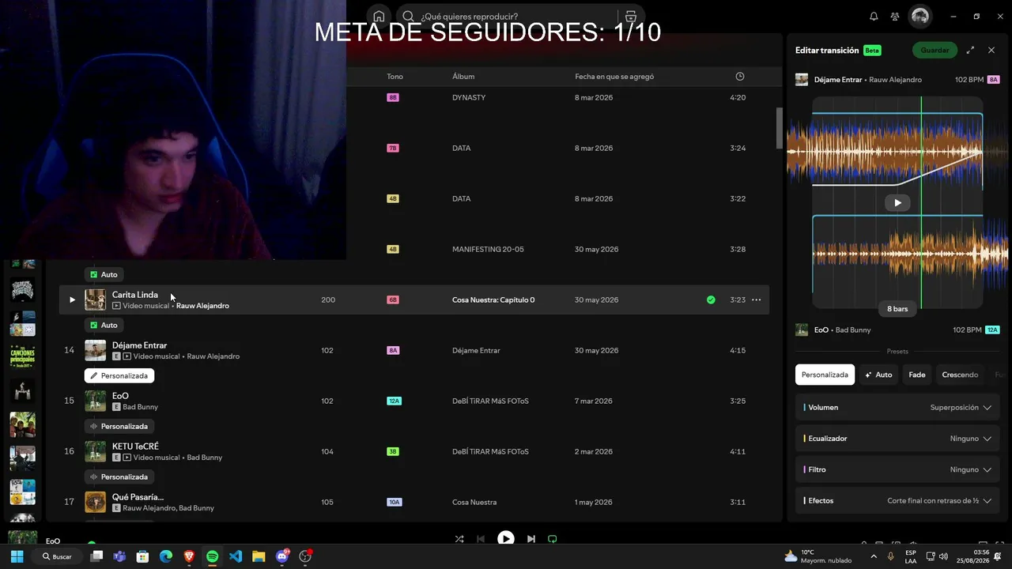Toggle the green saved checkmark for Carita Linda
1012x569 pixels.
711,300
